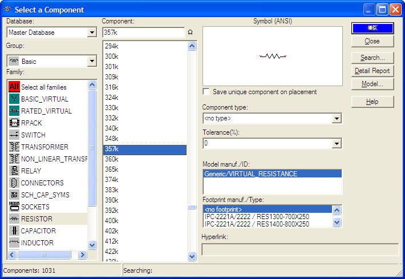This screenshot has width=405, height=279.
Task: Click the component list scrollbar thumb
Action: (192, 207)
